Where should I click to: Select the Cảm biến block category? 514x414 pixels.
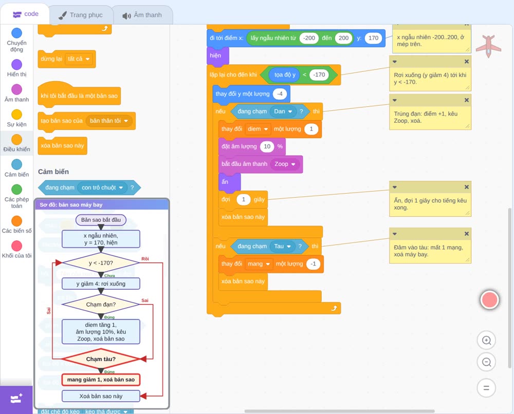pyautogui.click(x=16, y=168)
